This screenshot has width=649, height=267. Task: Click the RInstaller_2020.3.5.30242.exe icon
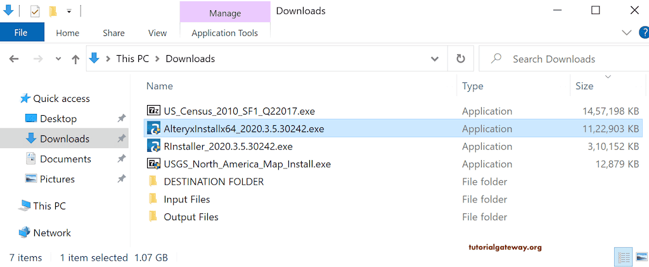click(153, 146)
